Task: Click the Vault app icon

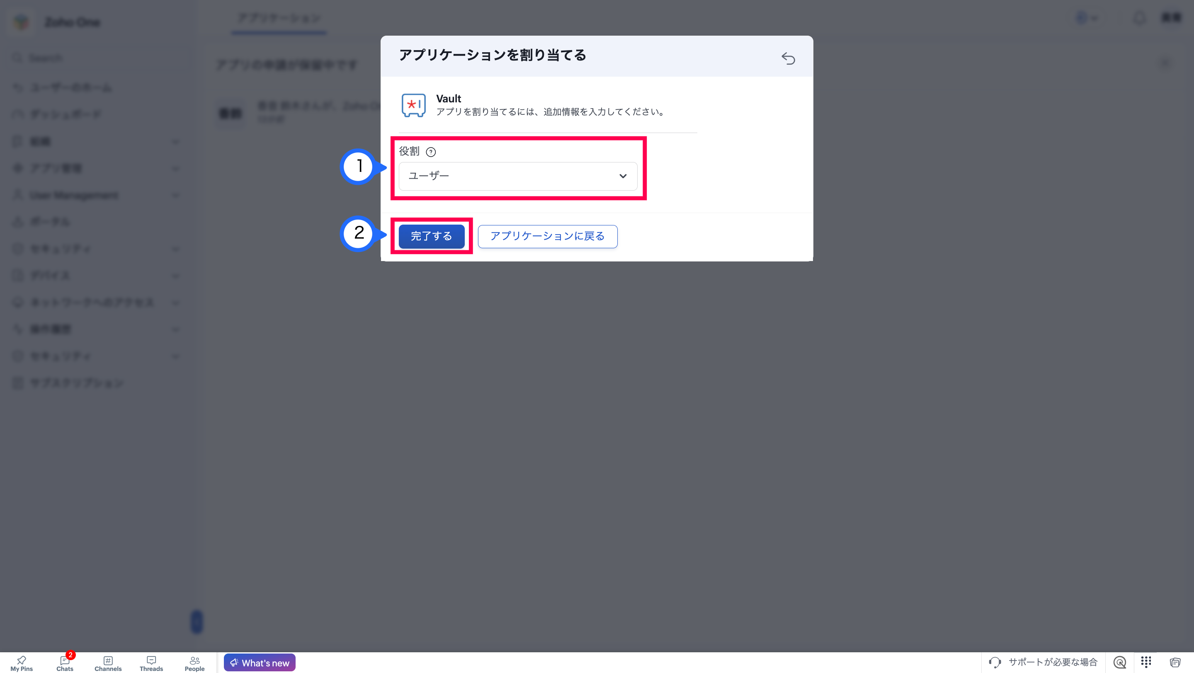Action: 413,105
